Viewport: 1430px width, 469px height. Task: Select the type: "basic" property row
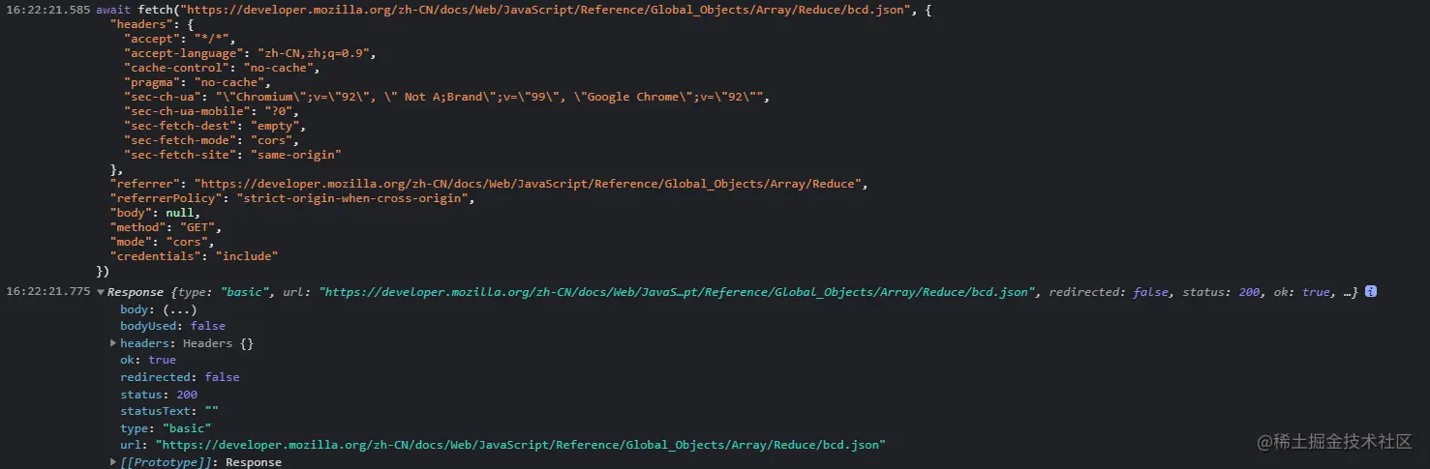(x=166, y=428)
